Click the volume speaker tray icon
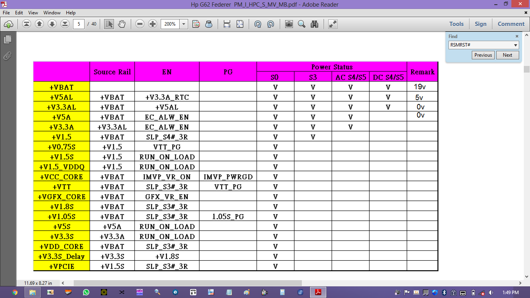The height and width of the screenshot is (298, 530). click(491, 292)
